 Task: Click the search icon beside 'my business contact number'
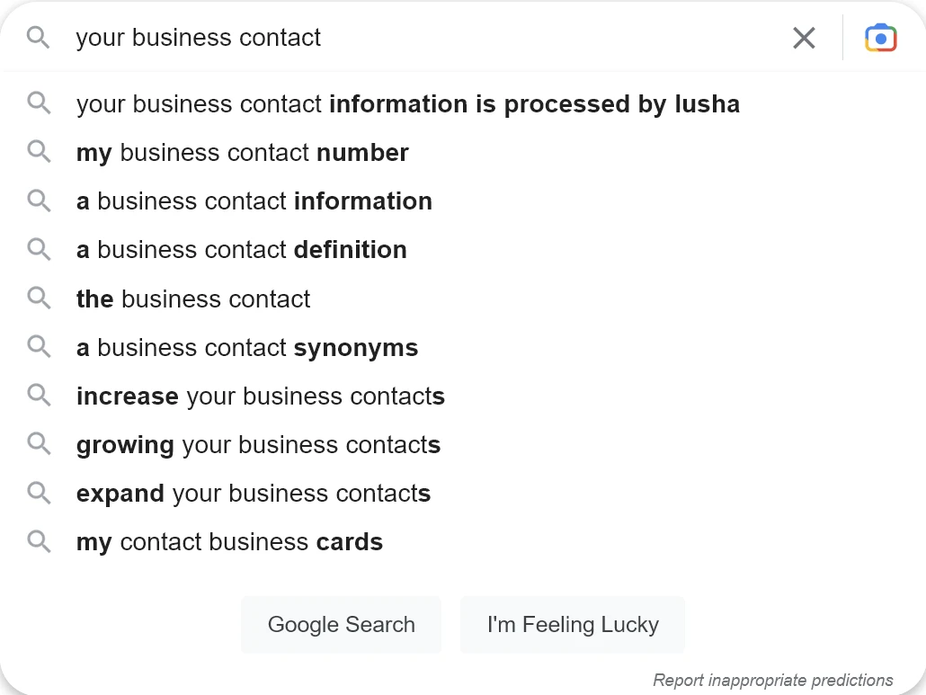tap(39, 152)
